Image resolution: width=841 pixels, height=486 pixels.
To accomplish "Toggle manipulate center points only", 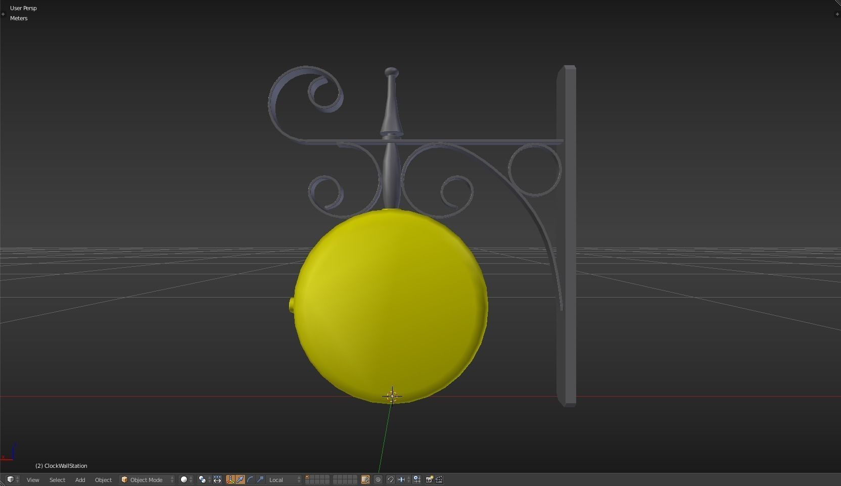I will [217, 479].
